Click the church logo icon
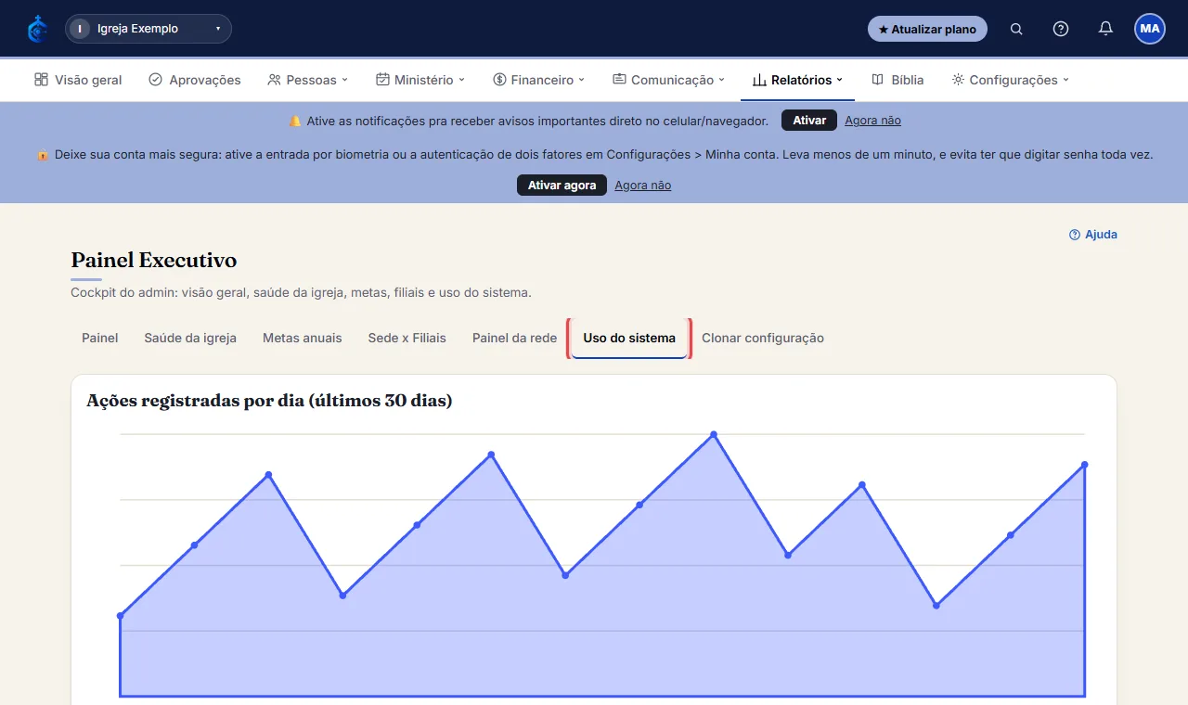 pyautogui.click(x=38, y=29)
